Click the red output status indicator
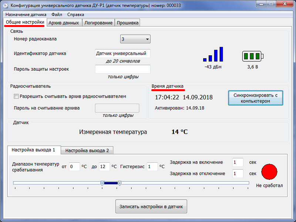The height and width of the screenshot is (222, 296). 269,172
